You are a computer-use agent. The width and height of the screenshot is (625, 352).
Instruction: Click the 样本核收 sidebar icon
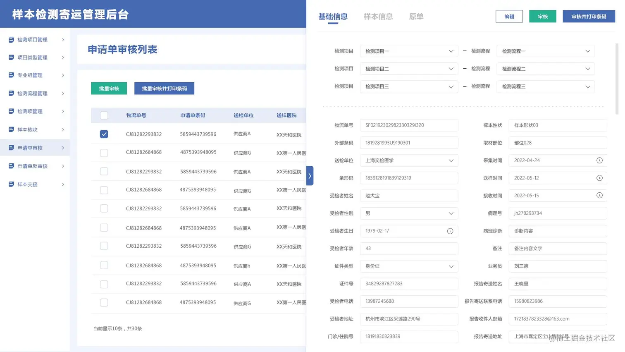[11, 129]
